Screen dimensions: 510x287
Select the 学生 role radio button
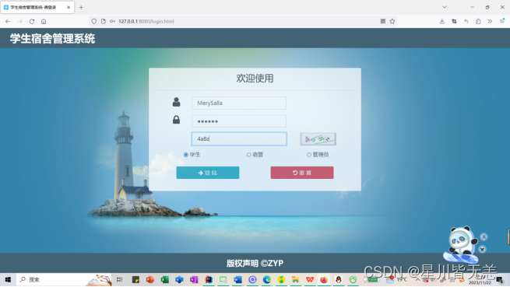click(186, 155)
